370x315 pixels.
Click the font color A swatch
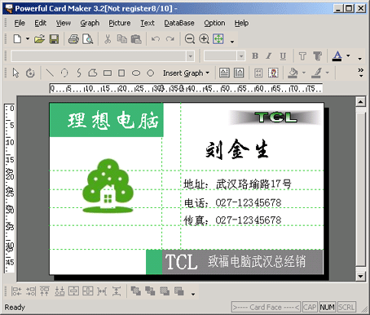pos(337,56)
